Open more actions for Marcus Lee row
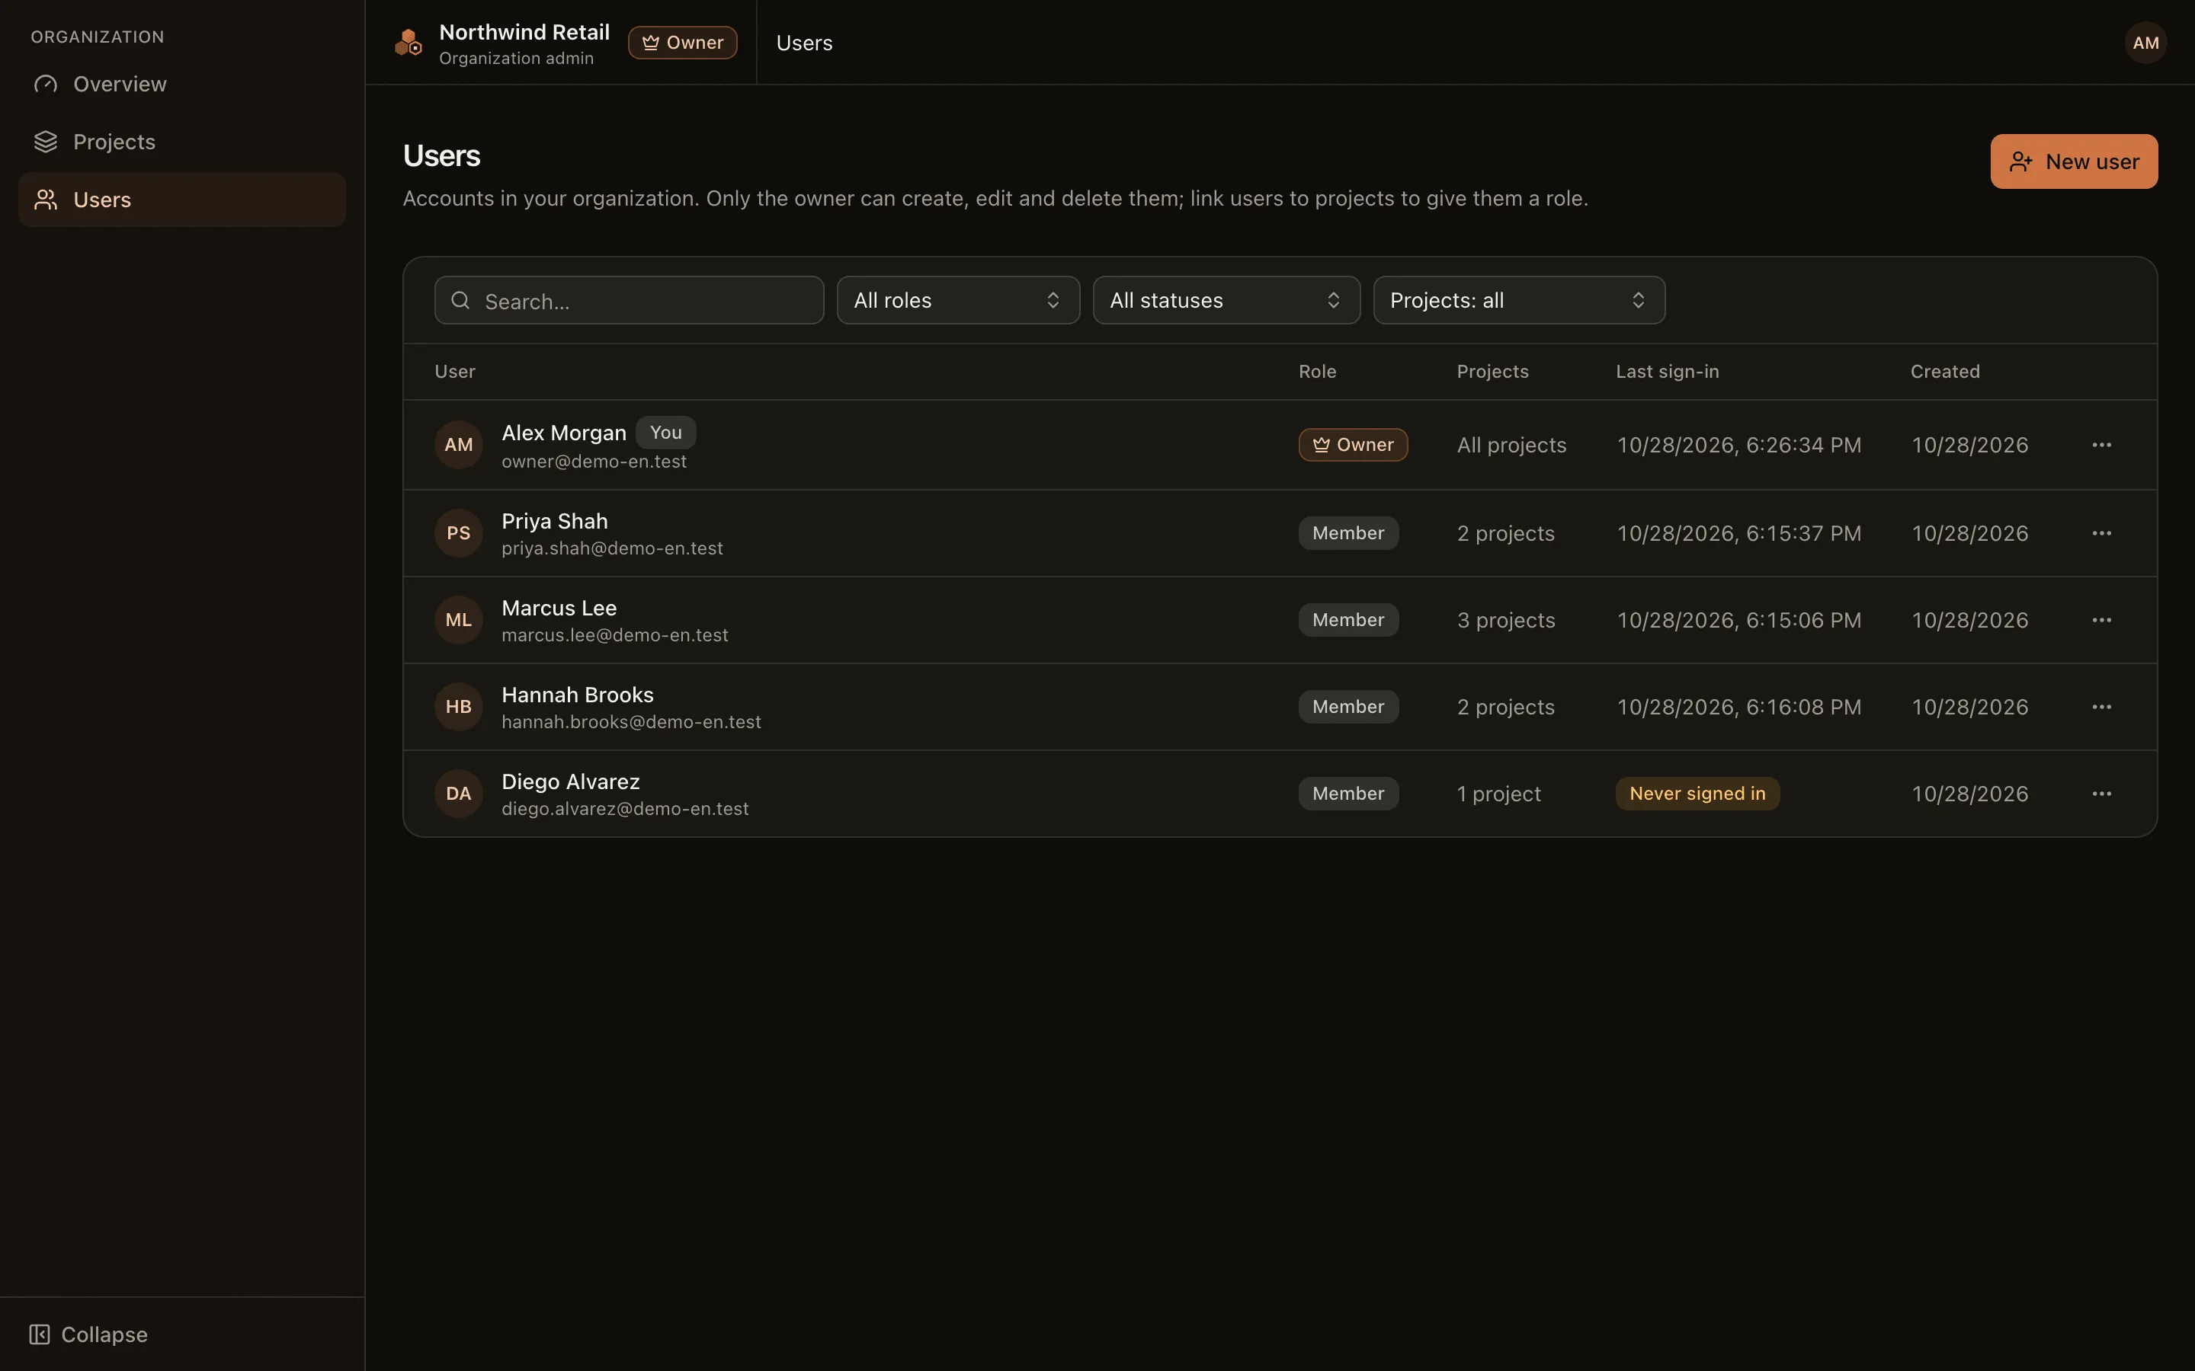This screenshot has width=2195, height=1371. point(2101,620)
